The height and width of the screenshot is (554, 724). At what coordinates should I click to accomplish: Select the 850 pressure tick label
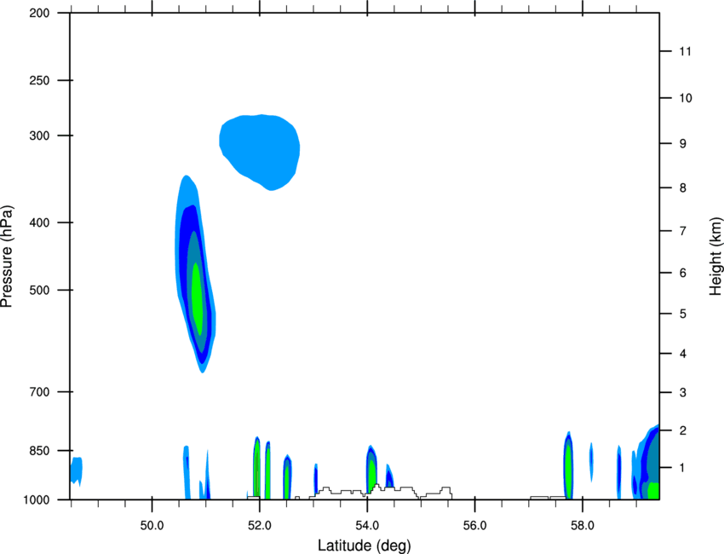(x=39, y=451)
